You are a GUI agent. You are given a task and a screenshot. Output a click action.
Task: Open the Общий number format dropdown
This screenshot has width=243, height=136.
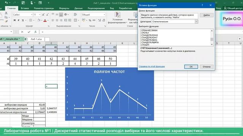pos(104,15)
